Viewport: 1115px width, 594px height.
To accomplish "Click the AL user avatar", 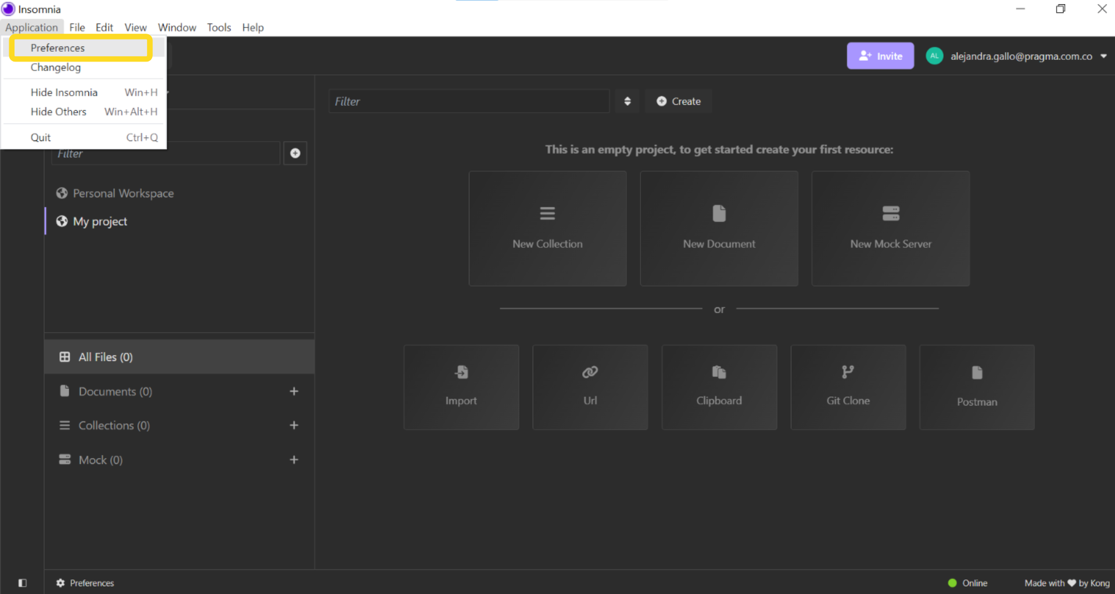I will point(934,56).
